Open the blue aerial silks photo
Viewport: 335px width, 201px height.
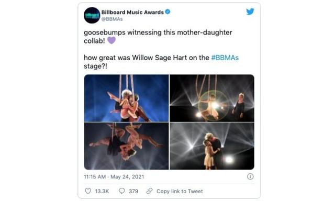click(126, 98)
